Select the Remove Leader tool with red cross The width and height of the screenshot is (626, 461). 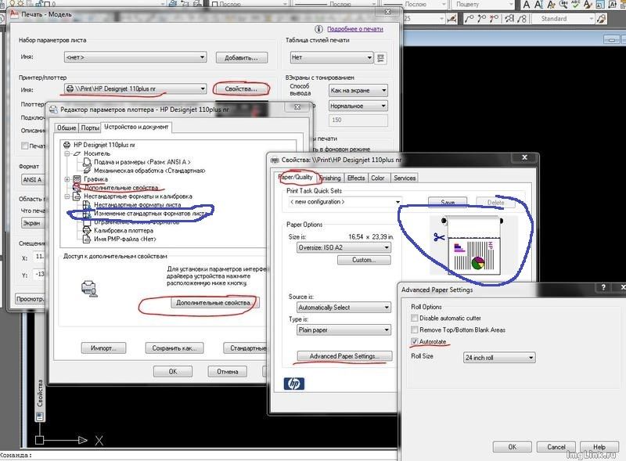coord(494,19)
